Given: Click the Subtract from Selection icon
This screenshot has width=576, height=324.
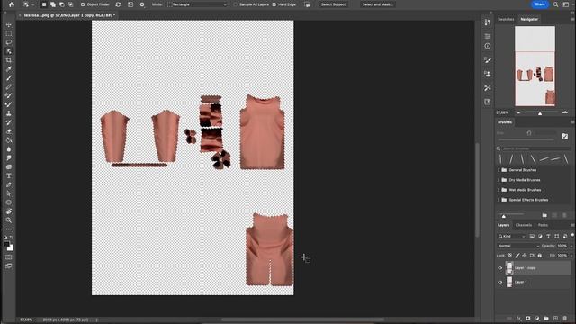Looking at the screenshot, I should pos(62,4).
